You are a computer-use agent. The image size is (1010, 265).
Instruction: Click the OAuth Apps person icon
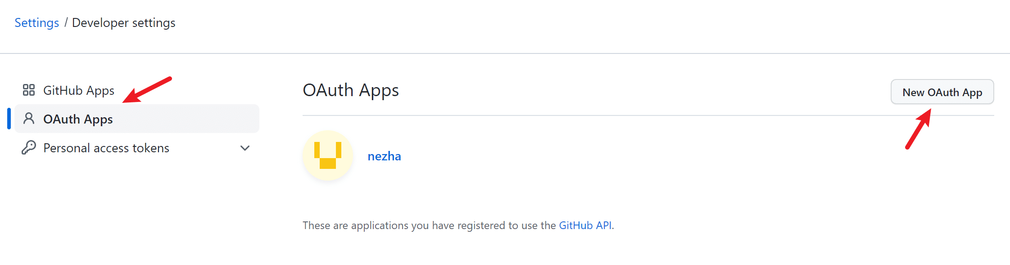[29, 119]
